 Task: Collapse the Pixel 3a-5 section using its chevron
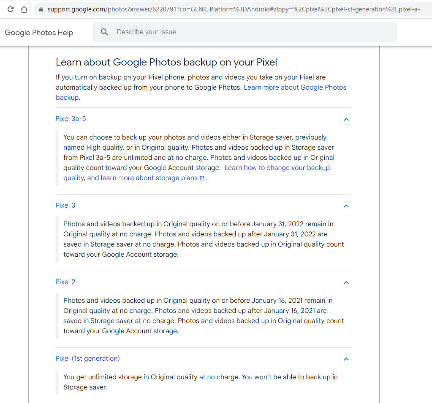(x=346, y=119)
